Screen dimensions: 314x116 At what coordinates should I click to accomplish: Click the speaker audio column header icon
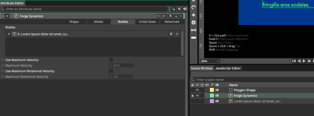point(207,85)
